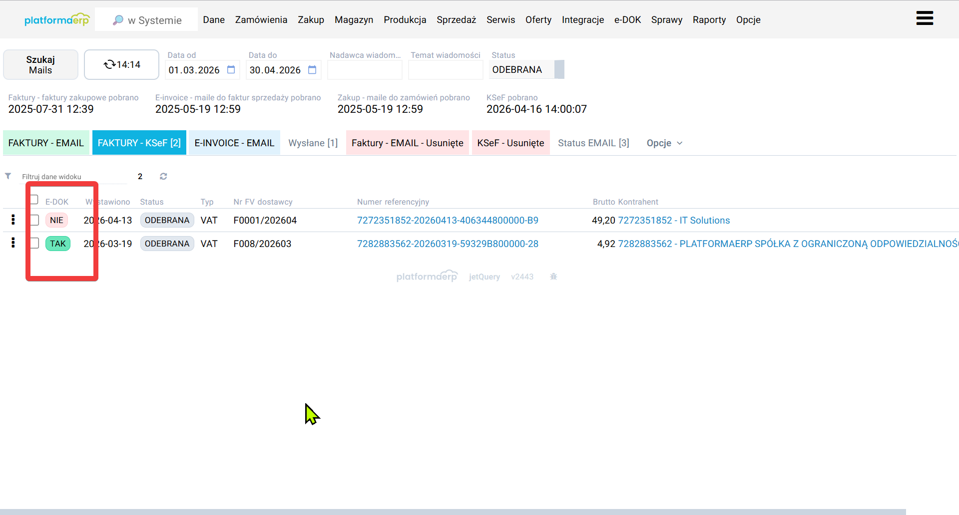The width and height of the screenshot is (959, 515).
Task: Click the platformaerp logo
Action: click(56, 20)
